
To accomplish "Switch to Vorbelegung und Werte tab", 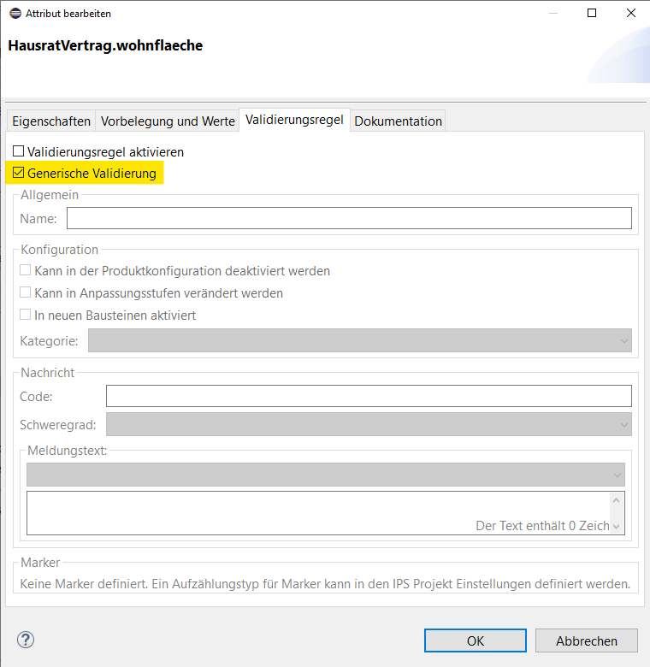I will pyautogui.click(x=168, y=121).
